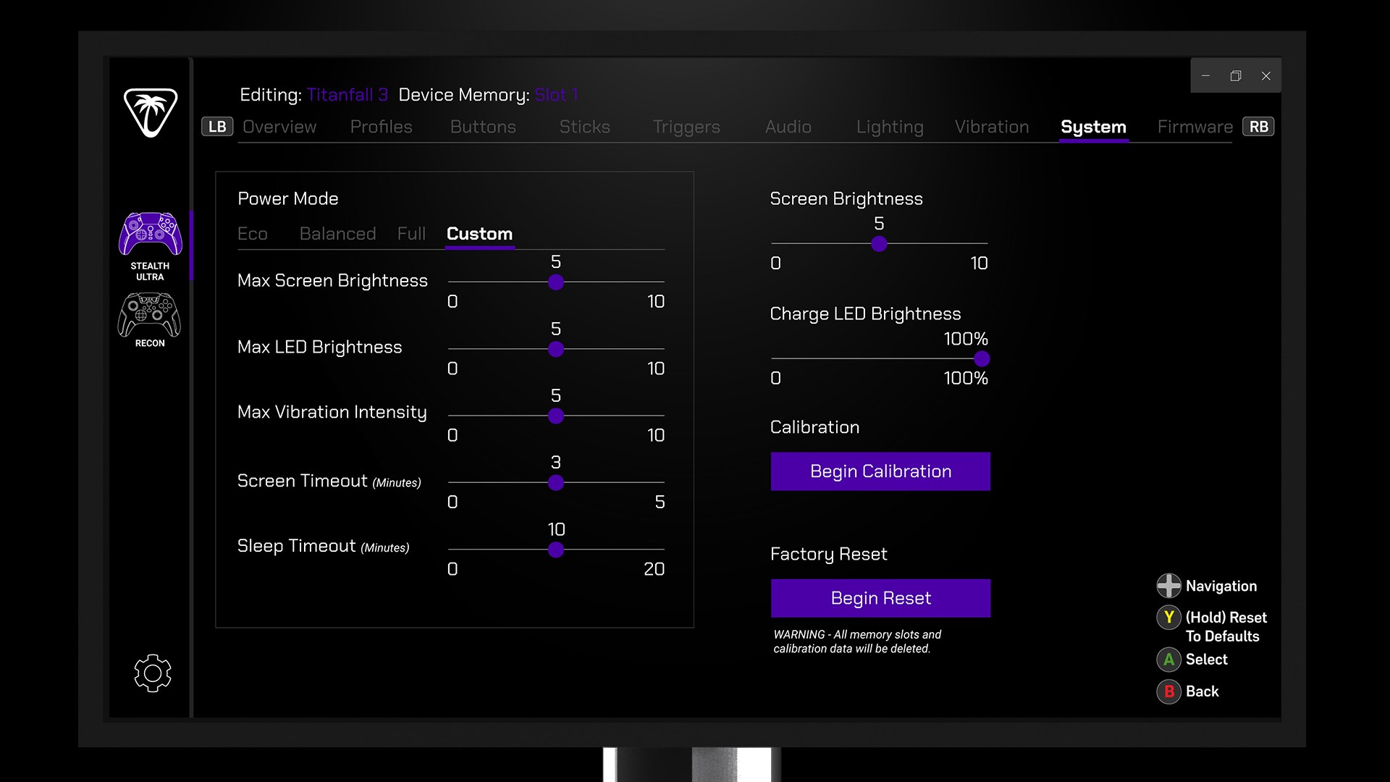Switch to the Lighting tab
The width and height of the screenshot is (1390, 782).
[x=890, y=127]
